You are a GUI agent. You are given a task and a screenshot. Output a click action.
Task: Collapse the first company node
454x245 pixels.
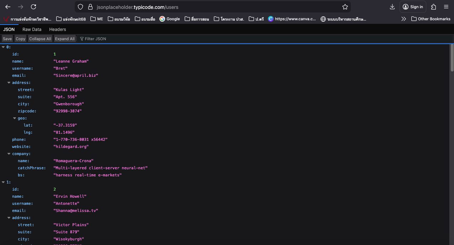tap(9, 154)
